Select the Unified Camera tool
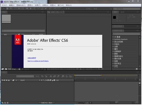Screen dimensions: 142x105 (19, 9)
